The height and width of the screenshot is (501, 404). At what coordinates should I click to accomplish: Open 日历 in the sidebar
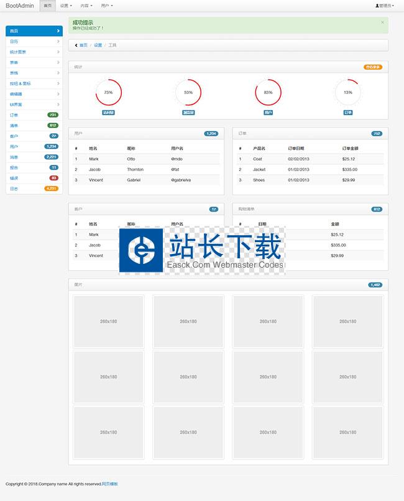[x=34, y=42]
